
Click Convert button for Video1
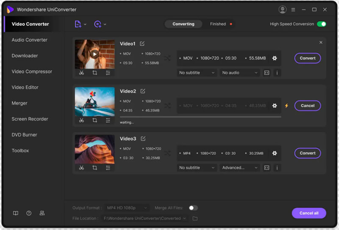pos(308,58)
